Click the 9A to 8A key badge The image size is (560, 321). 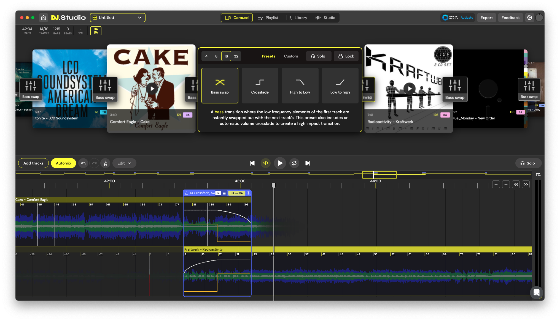pyautogui.click(x=237, y=193)
